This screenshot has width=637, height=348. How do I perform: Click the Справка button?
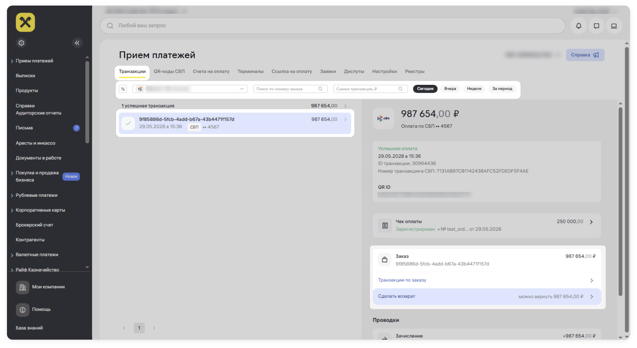point(585,55)
